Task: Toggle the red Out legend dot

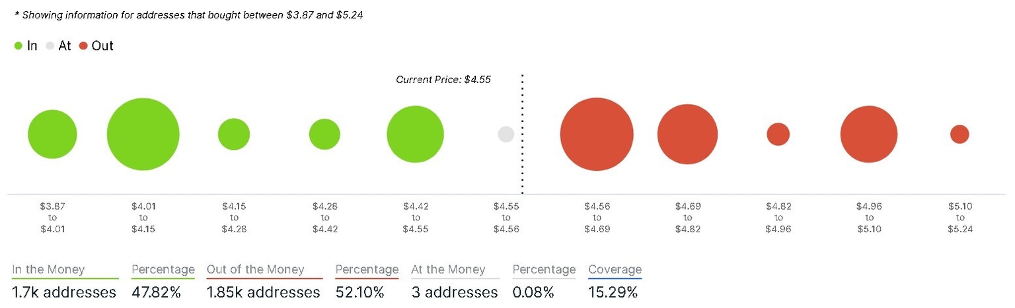Action: [x=83, y=46]
